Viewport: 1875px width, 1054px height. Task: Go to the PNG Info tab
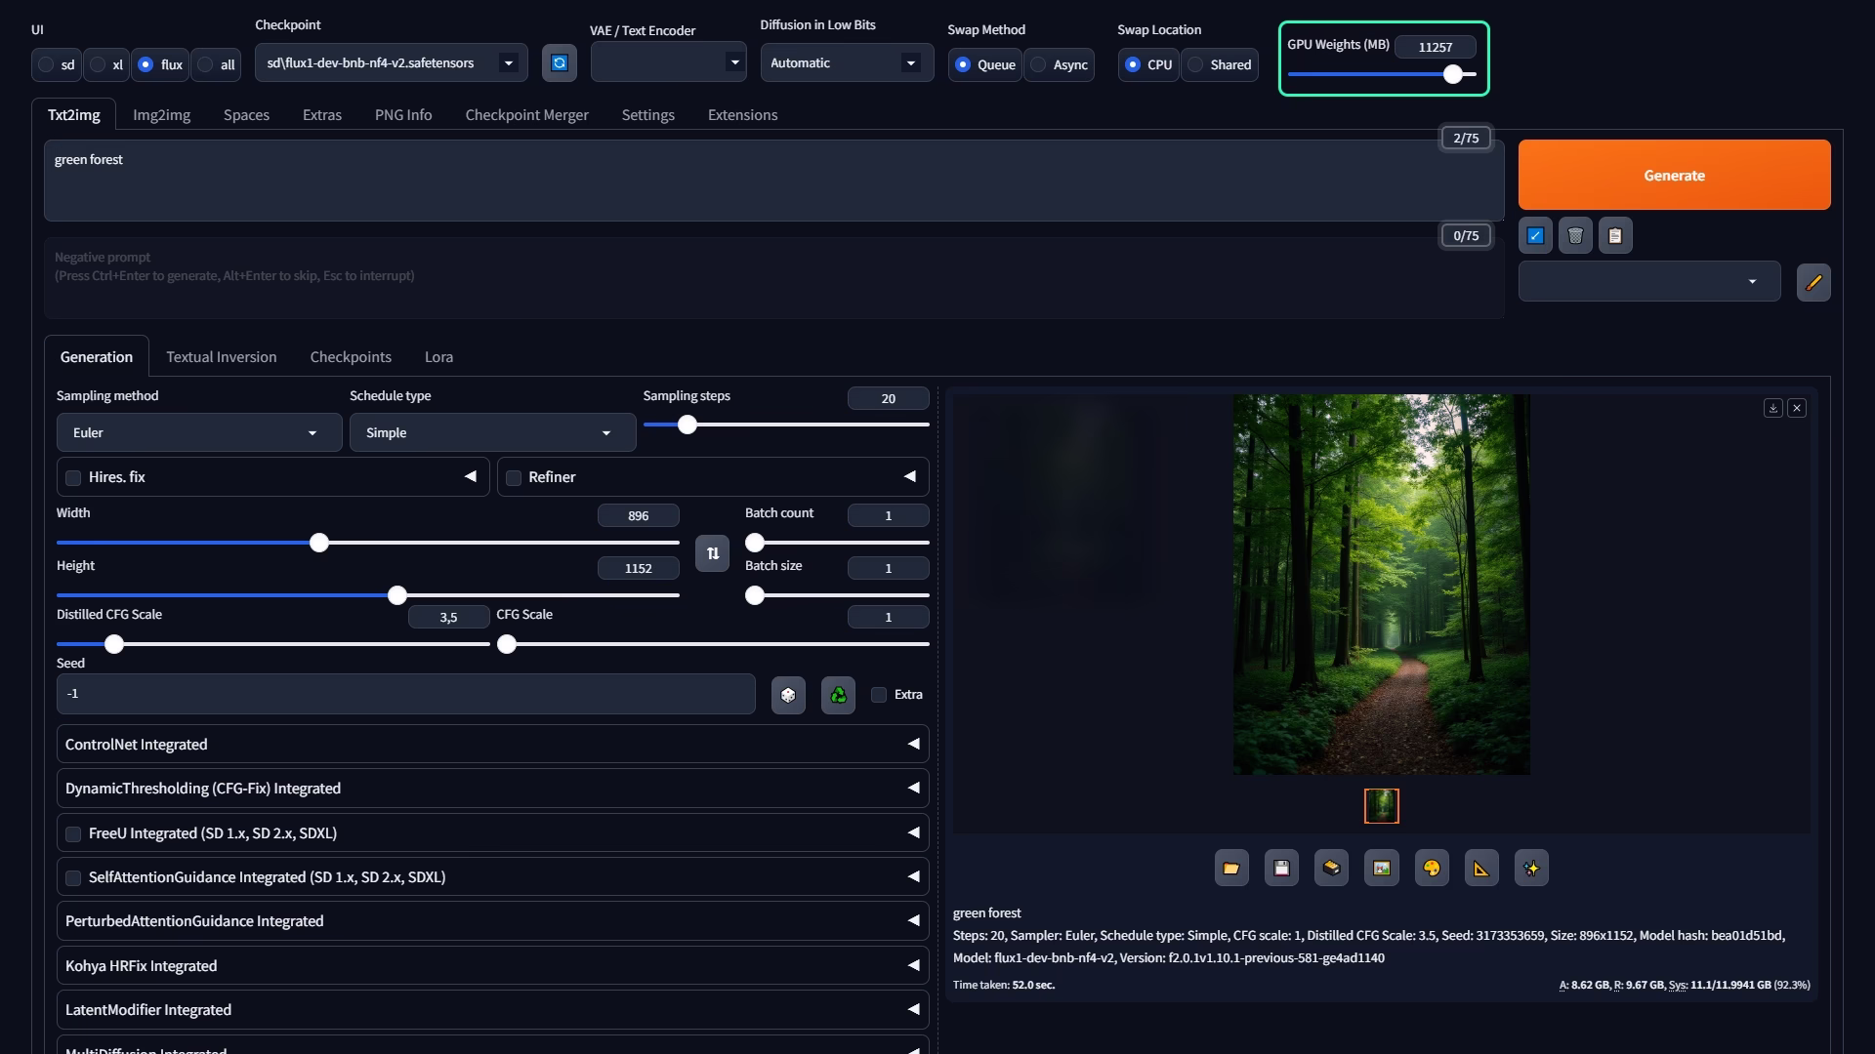pos(403,114)
